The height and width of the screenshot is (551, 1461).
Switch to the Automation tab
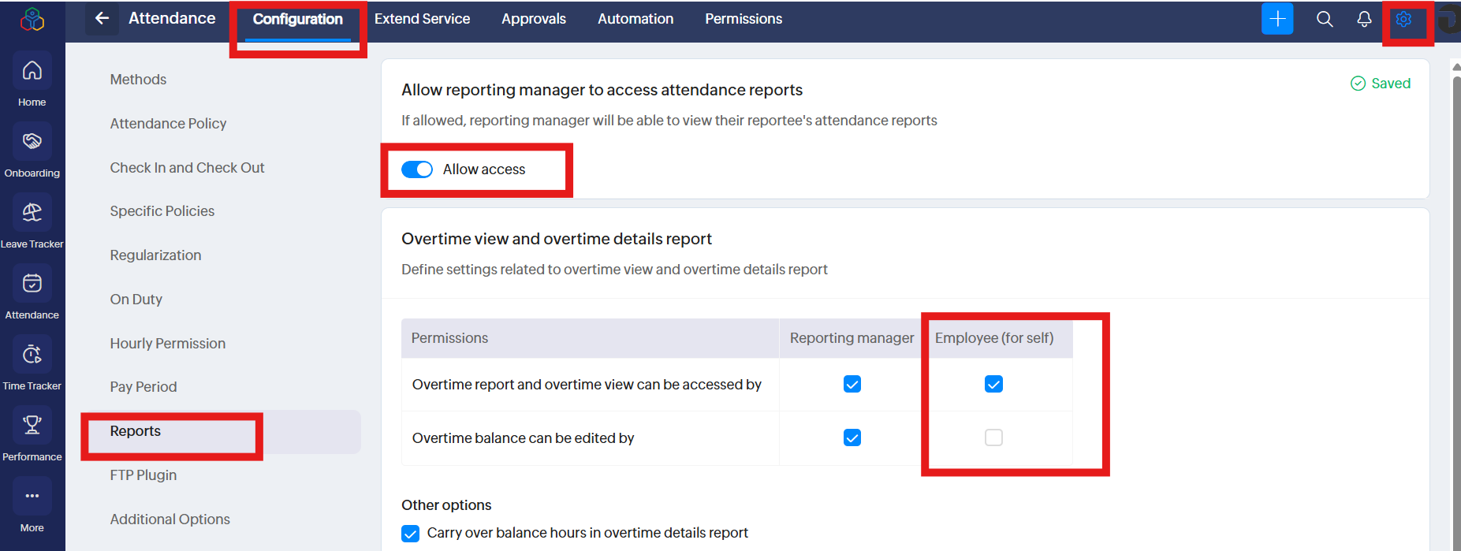(x=635, y=19)
